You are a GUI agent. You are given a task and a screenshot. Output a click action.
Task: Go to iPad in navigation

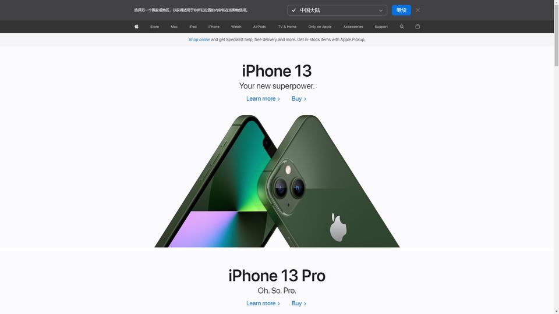193,27
